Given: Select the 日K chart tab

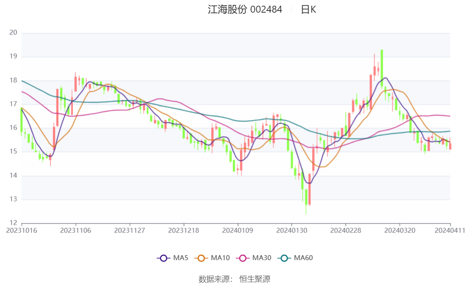Looking at the screenshot, I should (x=308, y=10).
